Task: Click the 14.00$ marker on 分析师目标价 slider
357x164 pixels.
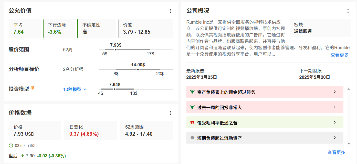Action: click(x=138, y=69)
